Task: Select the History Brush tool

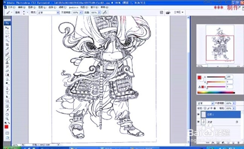Action: click(7, 67)
